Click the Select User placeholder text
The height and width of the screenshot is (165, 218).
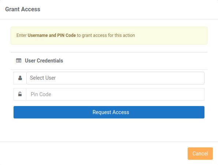point(43,78)
